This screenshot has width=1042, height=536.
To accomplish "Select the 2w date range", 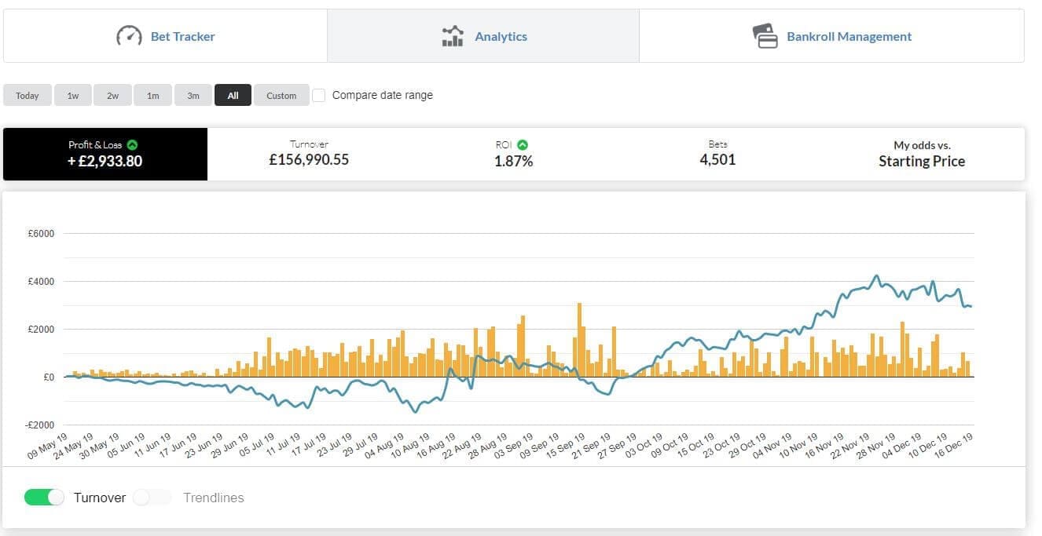I will (x=113, y=95).
